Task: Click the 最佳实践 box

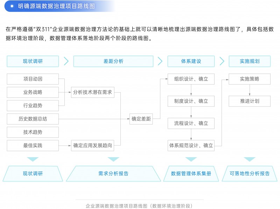Action: pyautogui.click(x=33, y=145)
